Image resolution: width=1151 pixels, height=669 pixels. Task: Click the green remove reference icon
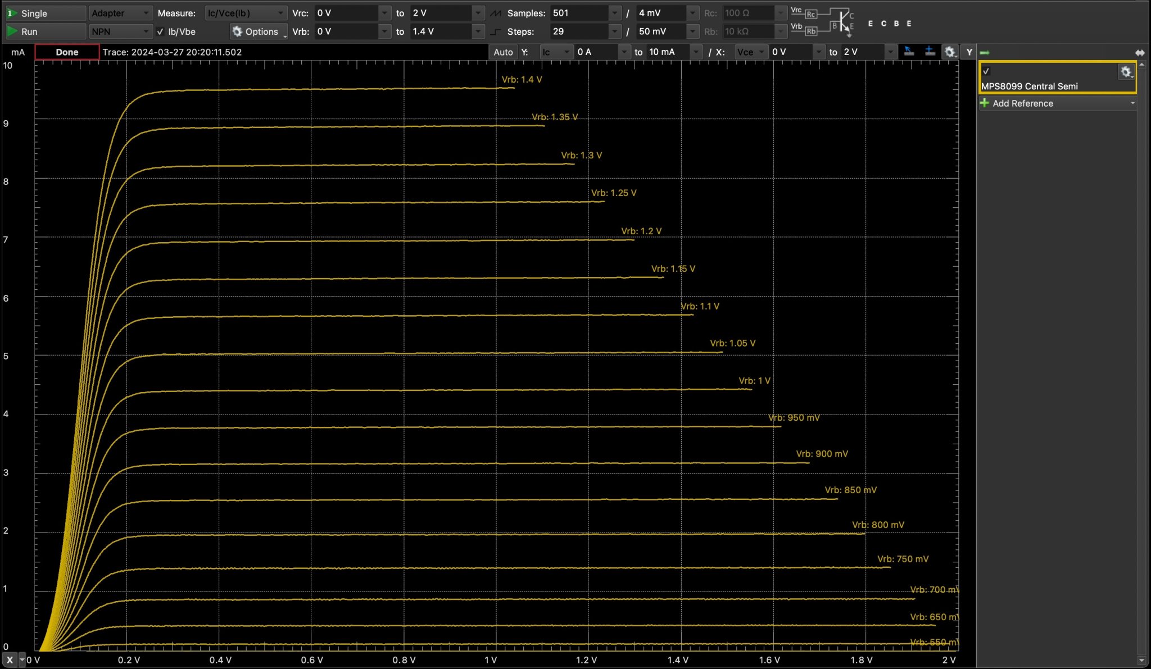[x=984, y=53]
